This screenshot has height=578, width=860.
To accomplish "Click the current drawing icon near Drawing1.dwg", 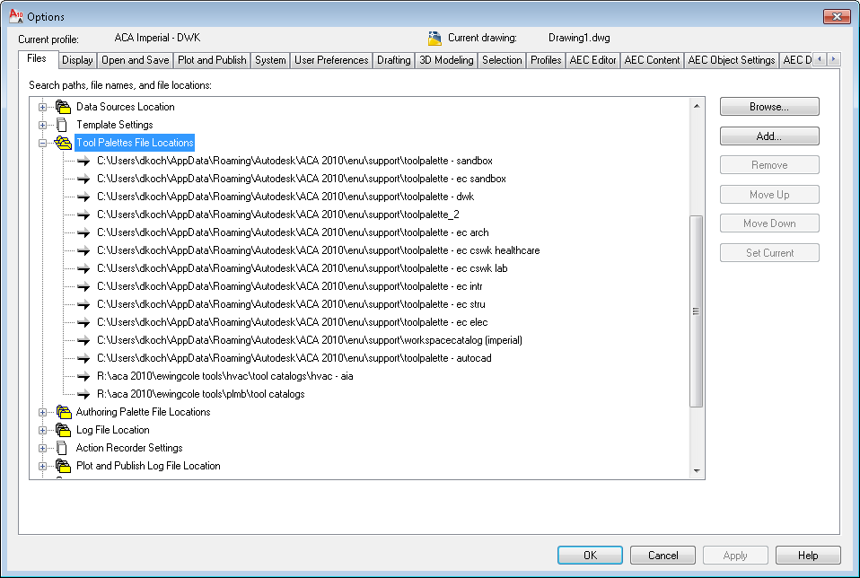I will pyautogui.click(x=436, y=38).
